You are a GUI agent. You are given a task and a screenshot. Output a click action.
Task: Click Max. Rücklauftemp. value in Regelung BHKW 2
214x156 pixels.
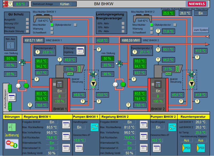(129, 127)
